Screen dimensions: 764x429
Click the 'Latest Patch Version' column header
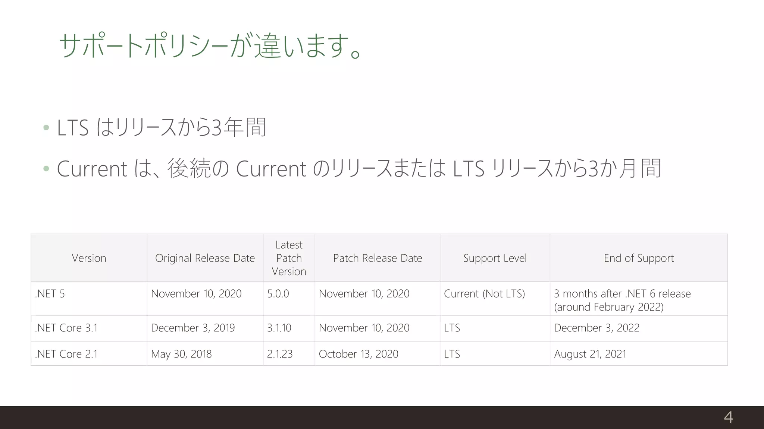tap(289, 258)
